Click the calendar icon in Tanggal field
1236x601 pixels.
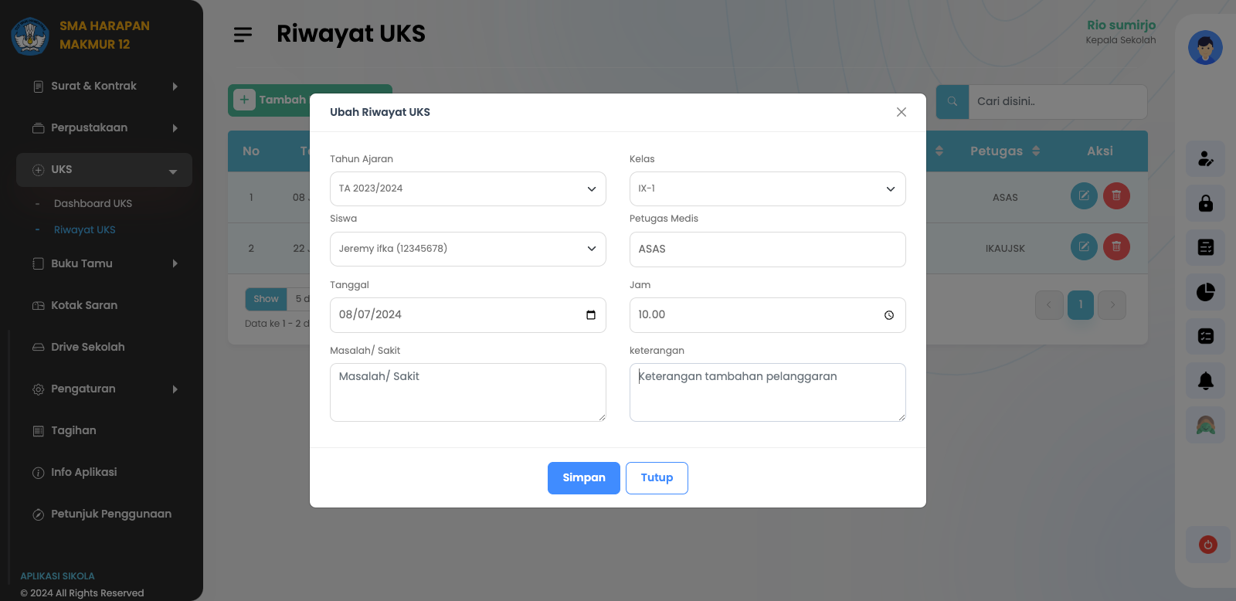click(591, 315)
